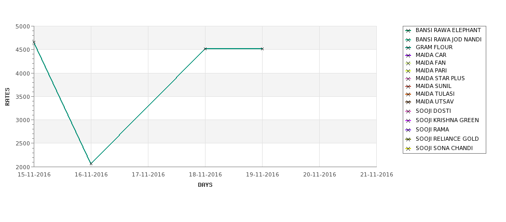Viewport: 506px width, 222px height.
Task: Select the MAIDA TULASI legend entry
Action: click(x=435, y=94)
